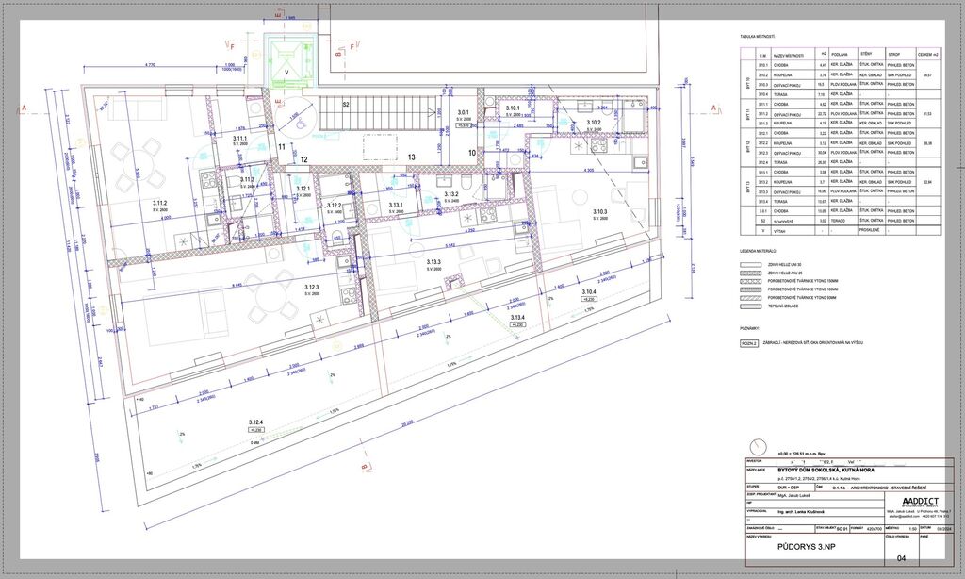Click the BYTOVÝ DŮM SOKOLSKÁ project name

(x=826, y=470)
